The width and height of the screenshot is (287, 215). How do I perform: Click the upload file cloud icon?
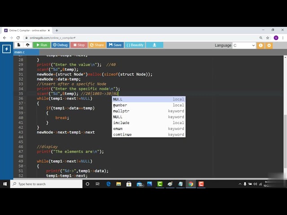click(28, 45)
